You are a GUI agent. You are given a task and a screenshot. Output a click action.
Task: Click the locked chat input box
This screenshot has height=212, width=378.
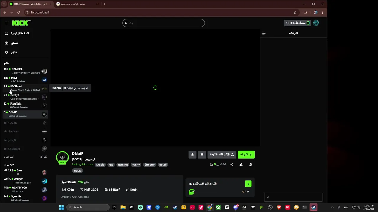pyautogui.click(x=293, y=197)
